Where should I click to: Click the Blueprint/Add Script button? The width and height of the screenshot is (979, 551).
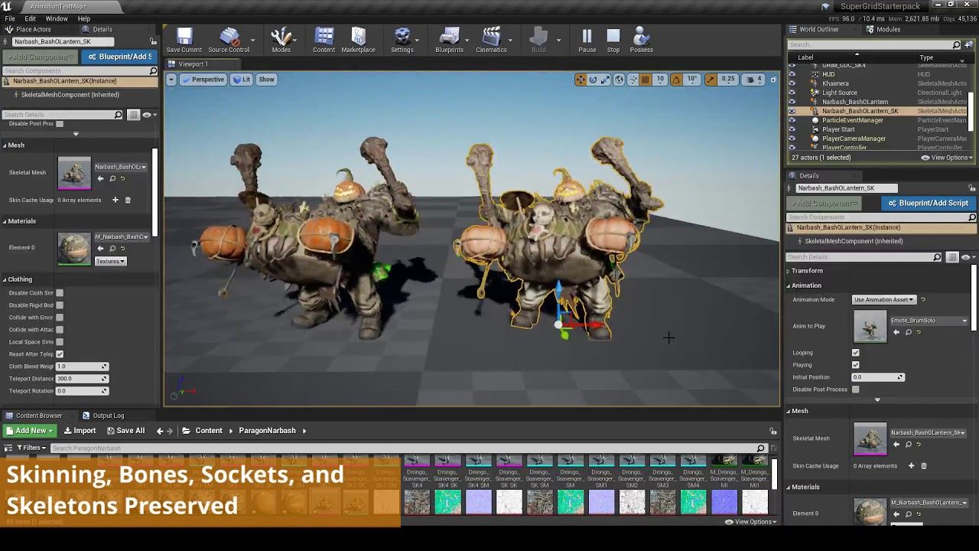[x=928, y=203]
